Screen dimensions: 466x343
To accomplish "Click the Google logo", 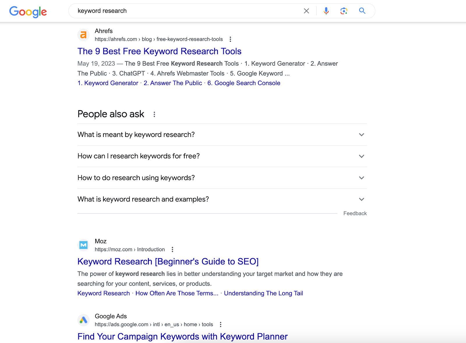I will pyautogui.click(x=28, y=11).
